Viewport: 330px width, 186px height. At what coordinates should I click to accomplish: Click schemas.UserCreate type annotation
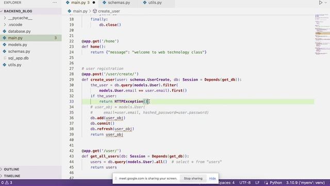point(150,80)
